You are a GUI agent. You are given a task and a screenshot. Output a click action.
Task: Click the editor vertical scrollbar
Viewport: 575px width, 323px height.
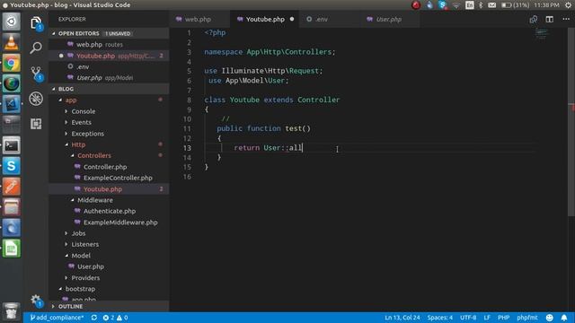[571, 122]
